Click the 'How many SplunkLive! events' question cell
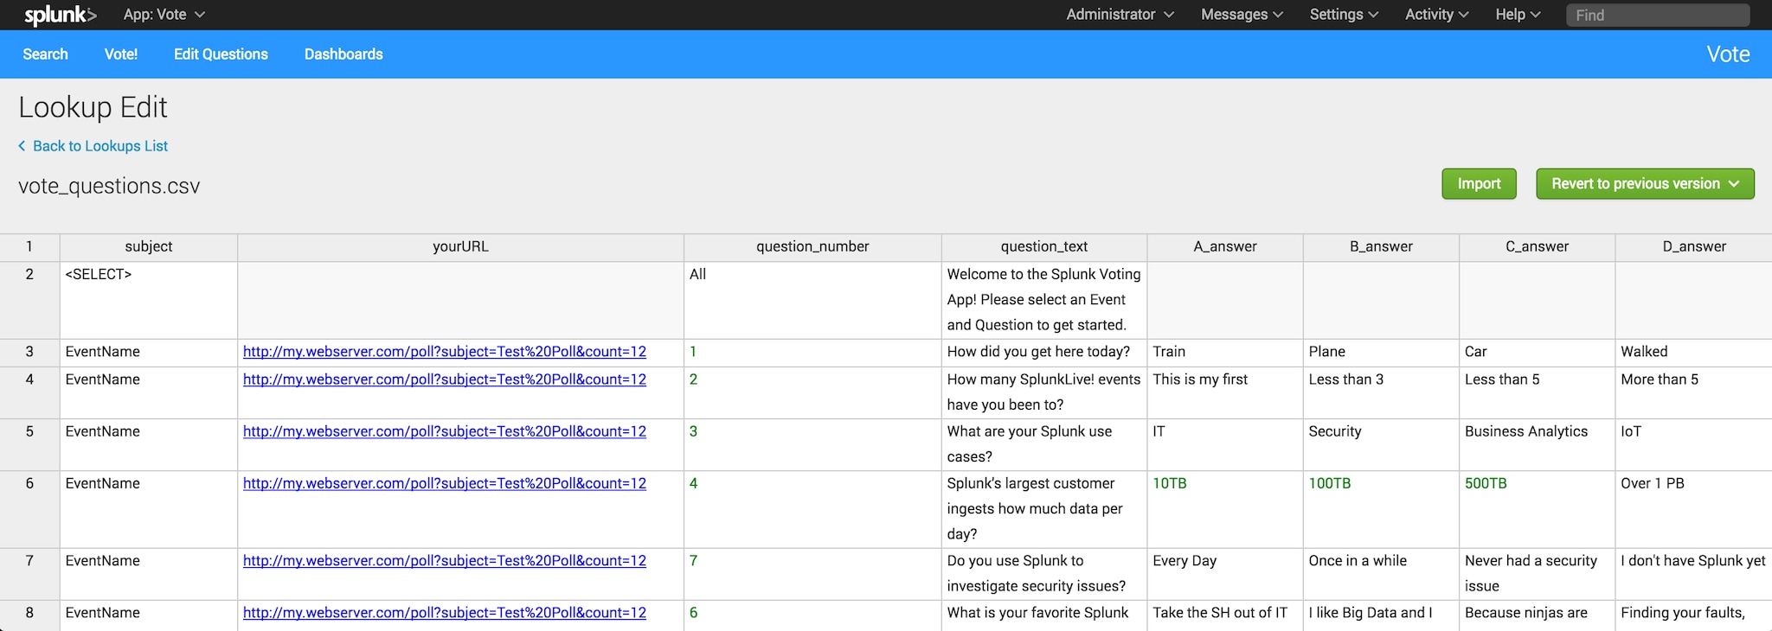 click(x=1044, y=392)
